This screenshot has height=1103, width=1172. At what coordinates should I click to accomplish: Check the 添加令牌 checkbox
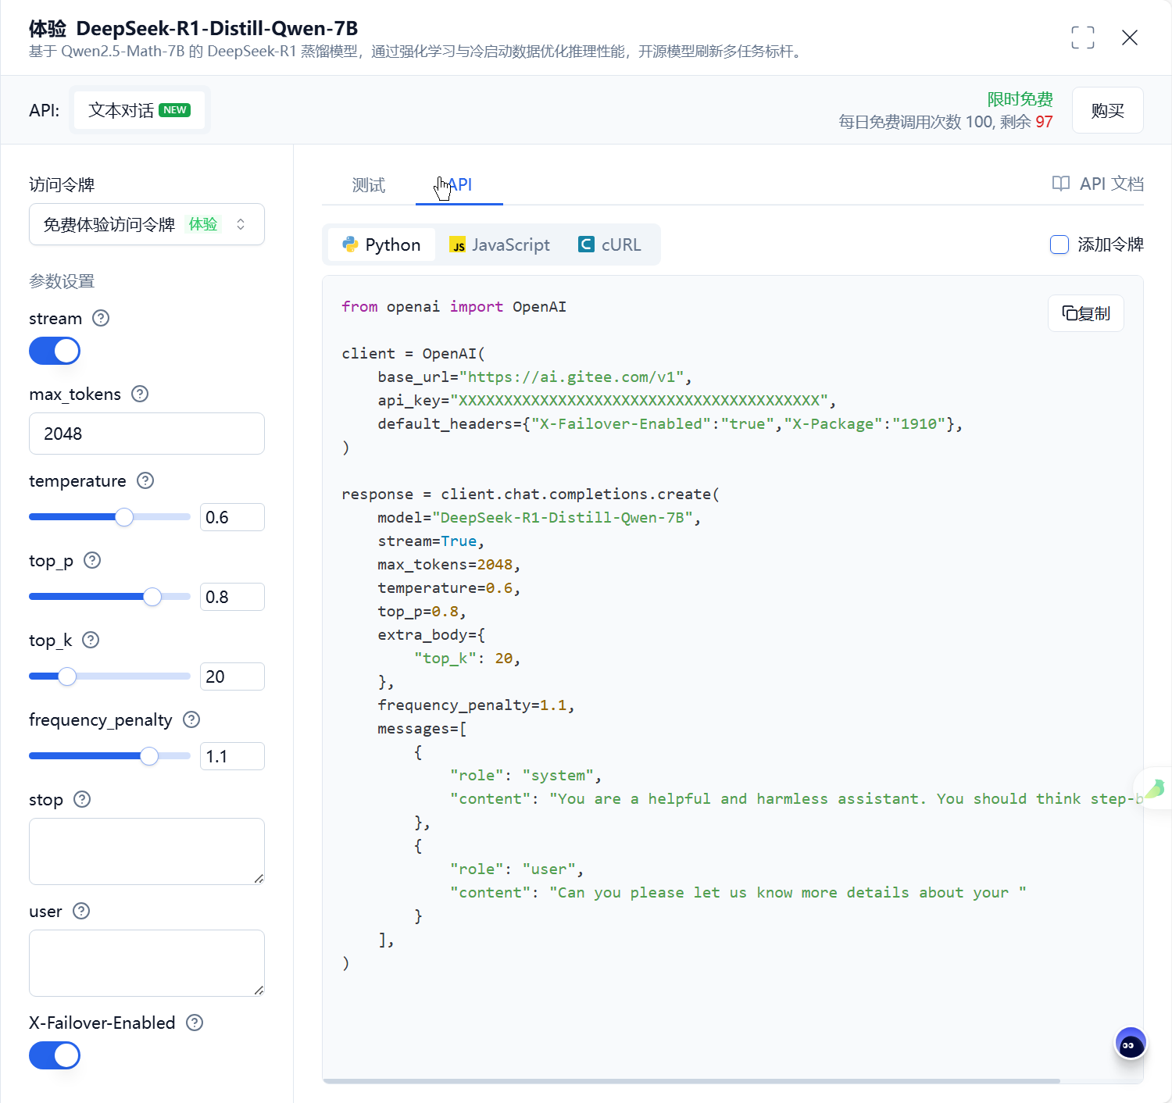(1059, 245)
